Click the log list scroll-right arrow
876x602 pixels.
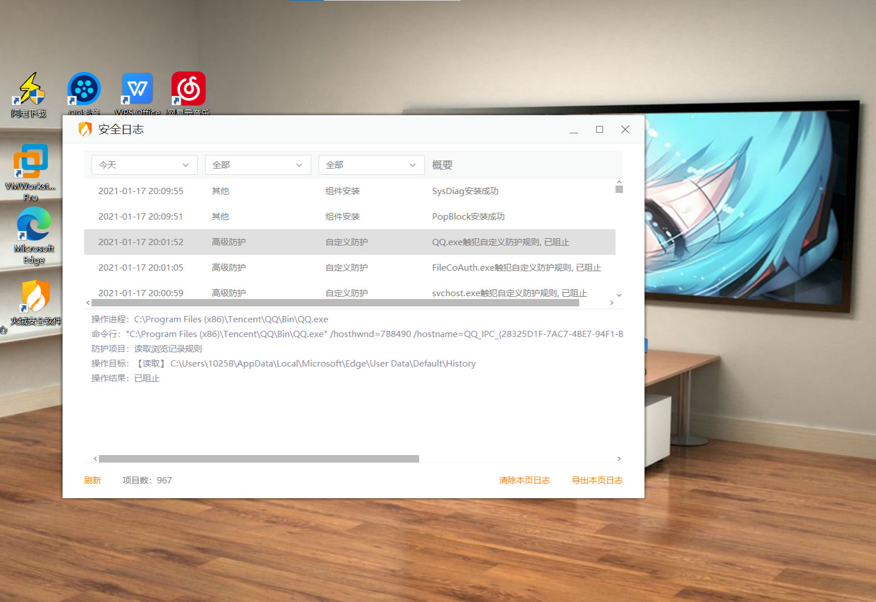tap(611, 303)
